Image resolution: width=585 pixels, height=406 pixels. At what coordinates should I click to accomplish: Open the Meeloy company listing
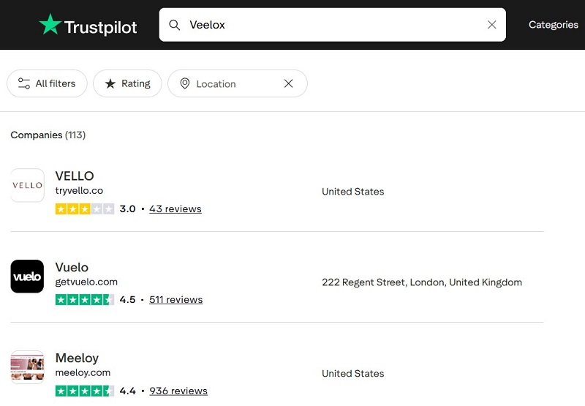click(77, 358)
